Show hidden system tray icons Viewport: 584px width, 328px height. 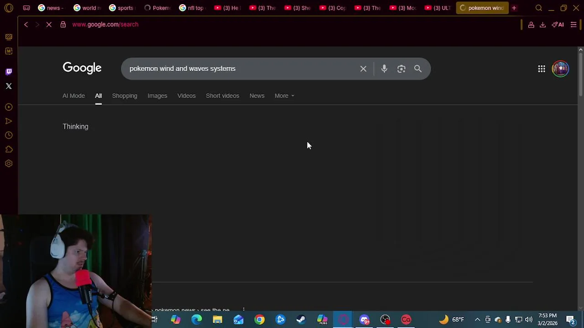point(477,320)
